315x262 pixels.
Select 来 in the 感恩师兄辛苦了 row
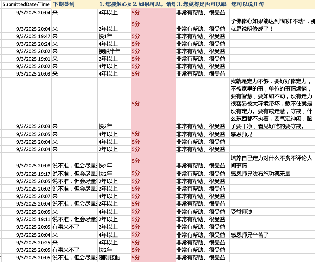point(74,235)
